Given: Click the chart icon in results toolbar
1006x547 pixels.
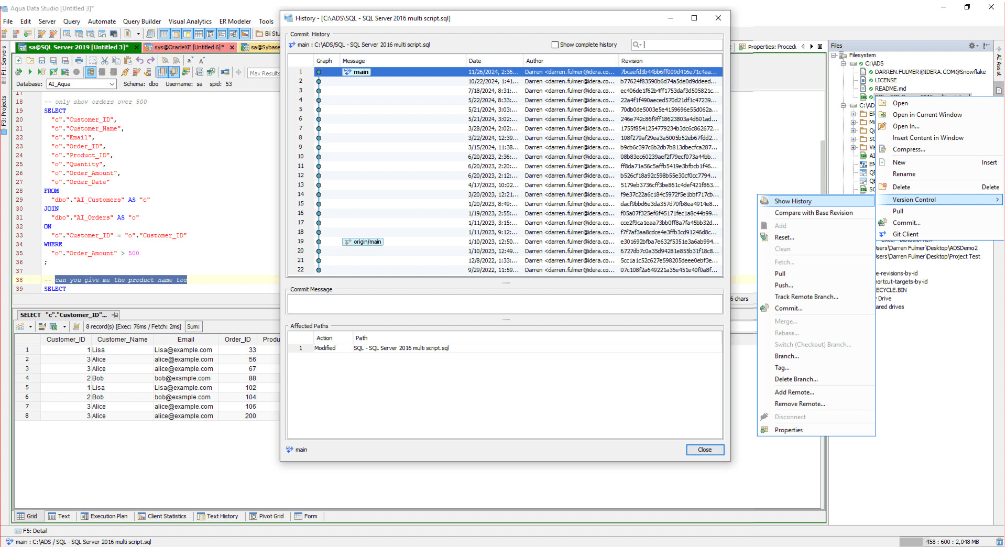Looking at the screenshot, I should [20, 326].
